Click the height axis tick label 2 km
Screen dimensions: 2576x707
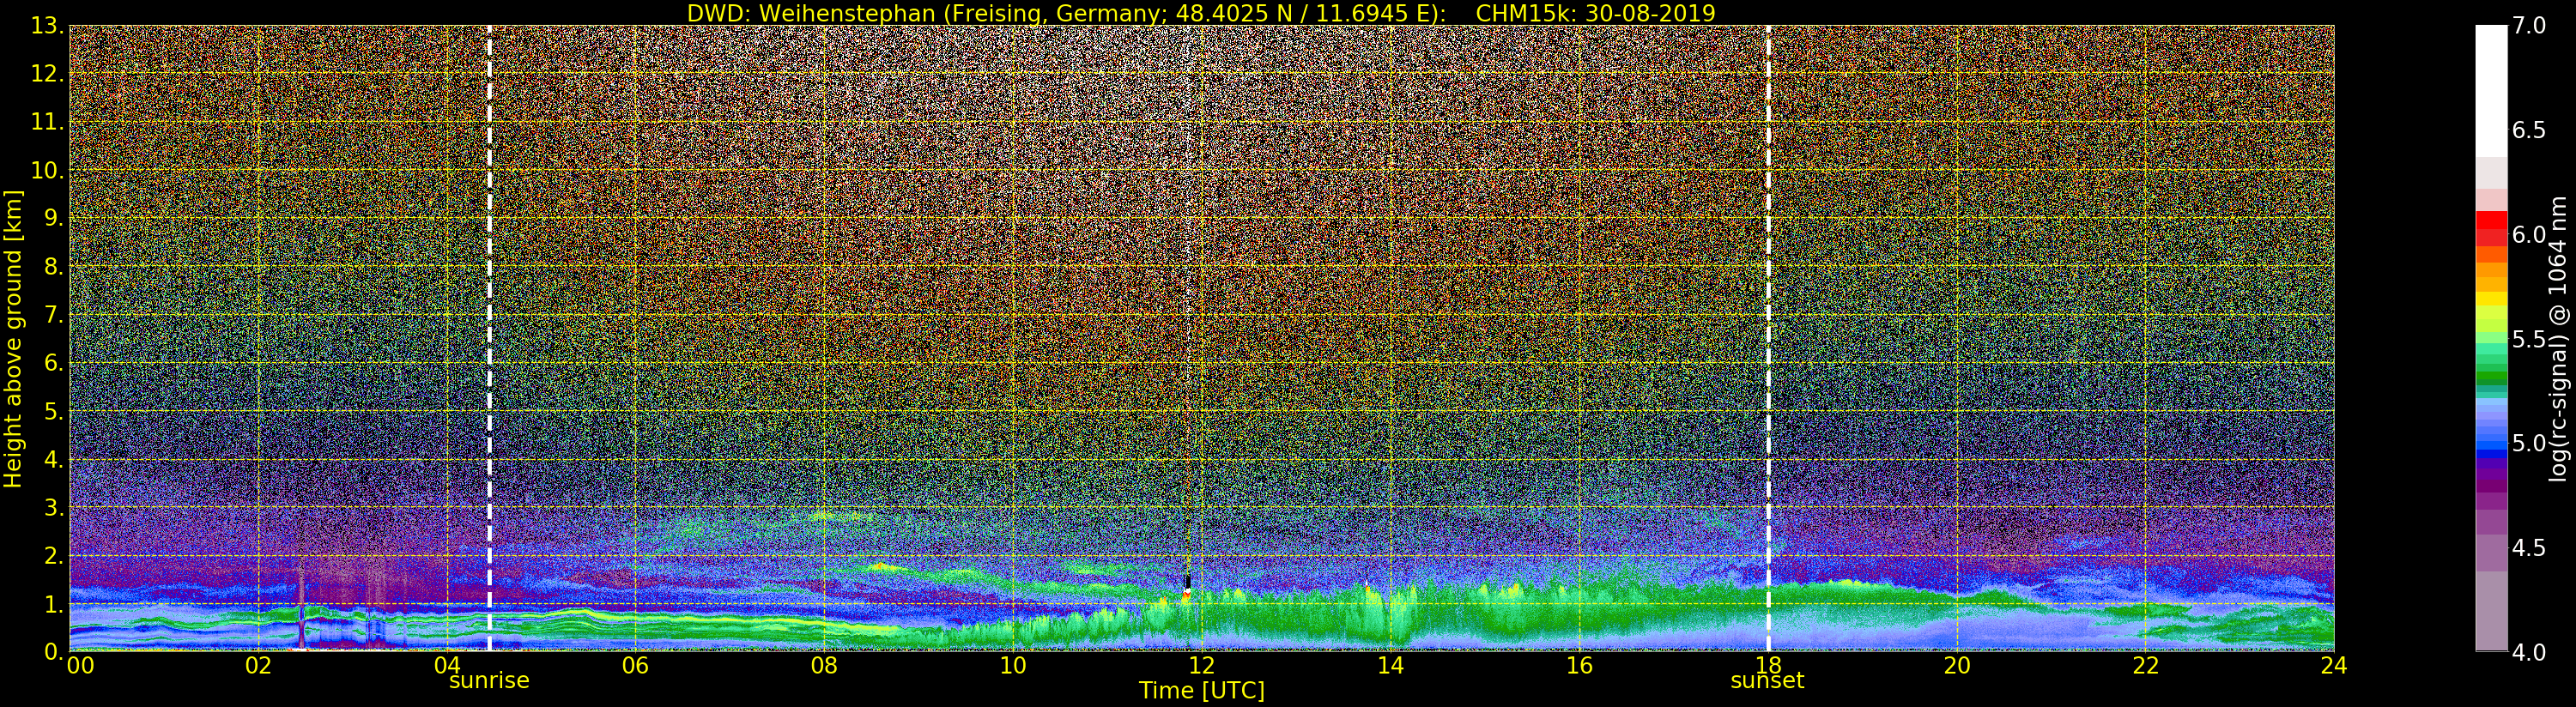[53, 555]
